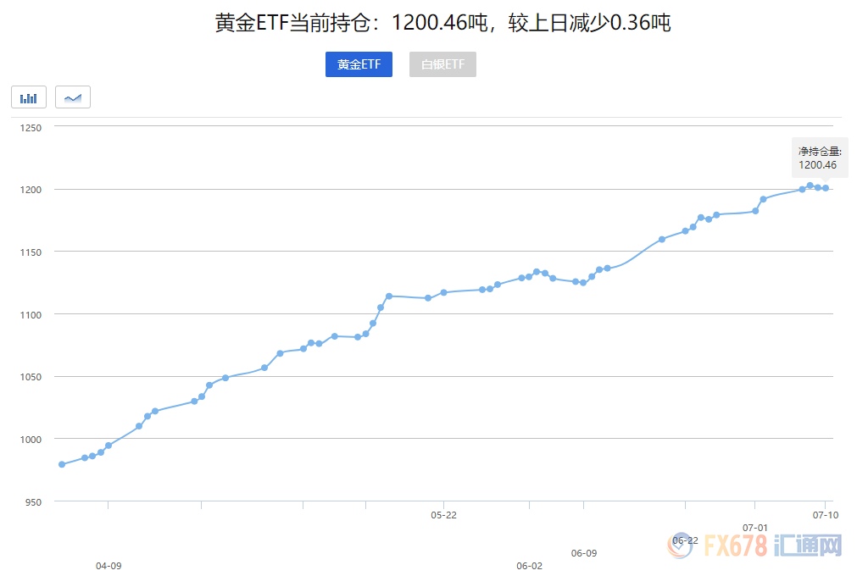Click the 05-22 date label on x-axis
The height and width of the screenshot is (576, 857).
[x=442, y=514]
